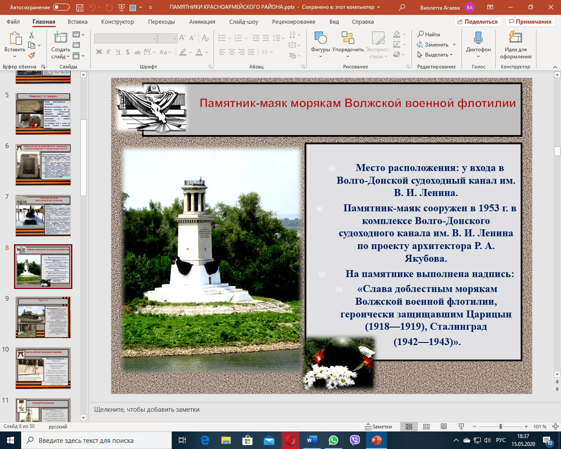Click the Save icon in title bar
This screenshot has width=561, height=449.
[79, 7]
